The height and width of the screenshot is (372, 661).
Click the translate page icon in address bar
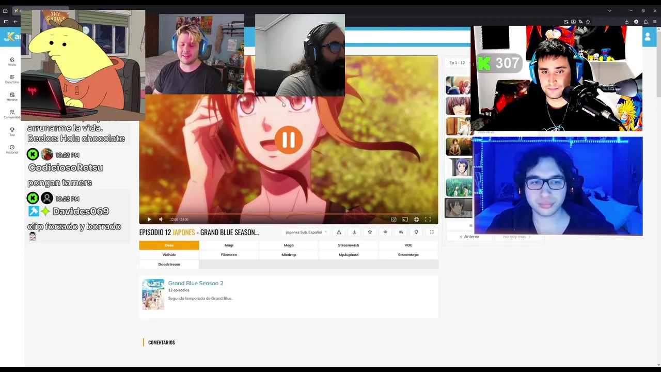[x=580, y=22]
